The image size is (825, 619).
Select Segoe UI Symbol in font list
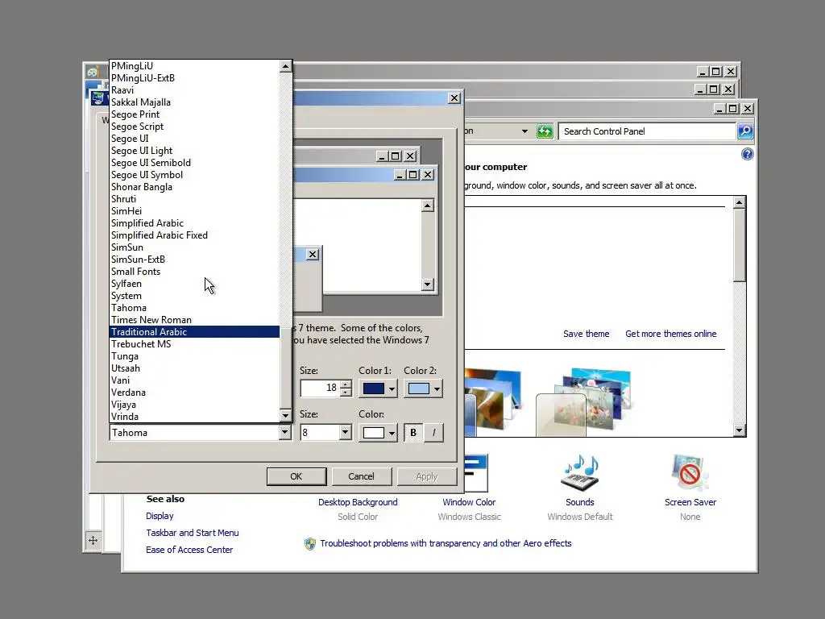coord(195,175)
